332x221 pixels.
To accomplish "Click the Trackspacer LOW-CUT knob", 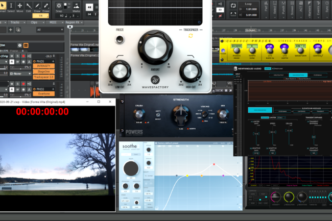I will pos(120,71).
